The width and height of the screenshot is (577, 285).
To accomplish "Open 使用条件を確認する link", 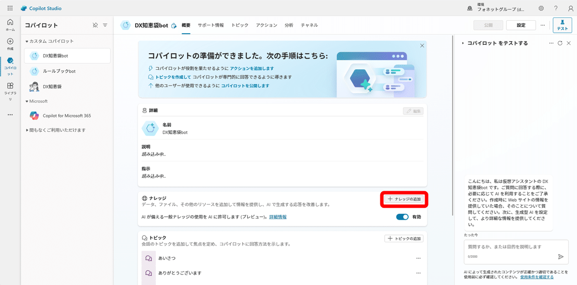I will click(537, 277).
